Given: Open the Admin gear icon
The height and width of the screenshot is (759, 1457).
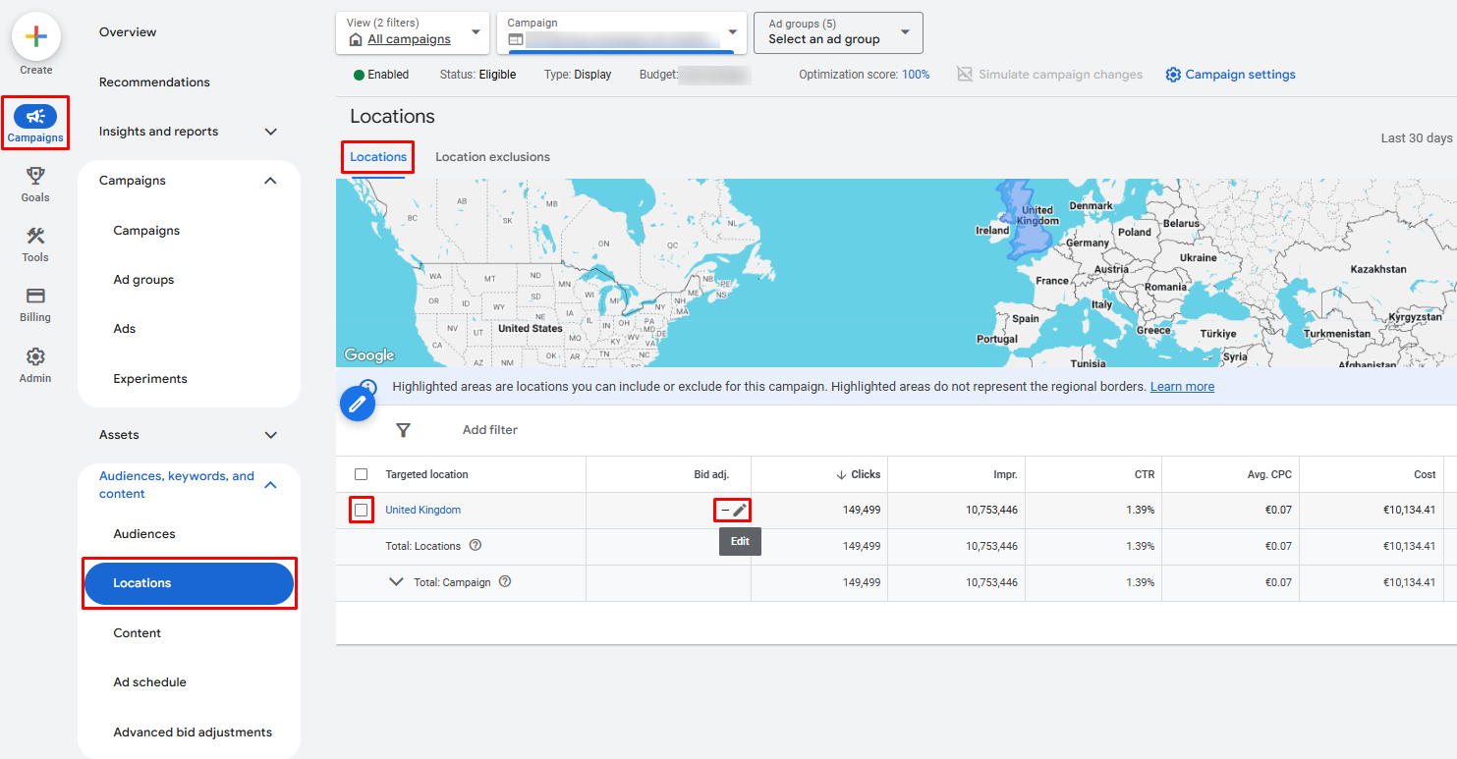Looking at the screenshot, I should pos(35,356).
